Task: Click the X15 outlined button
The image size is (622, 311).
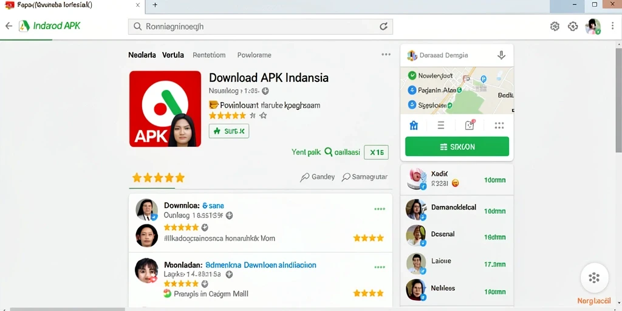Action: tap(376, 152)
